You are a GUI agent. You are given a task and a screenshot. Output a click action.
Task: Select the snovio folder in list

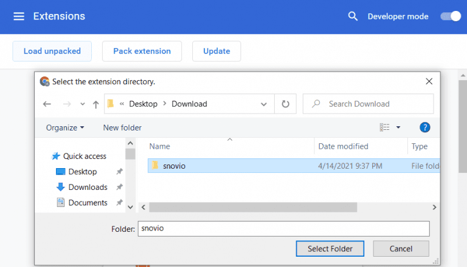coord(174,166)
